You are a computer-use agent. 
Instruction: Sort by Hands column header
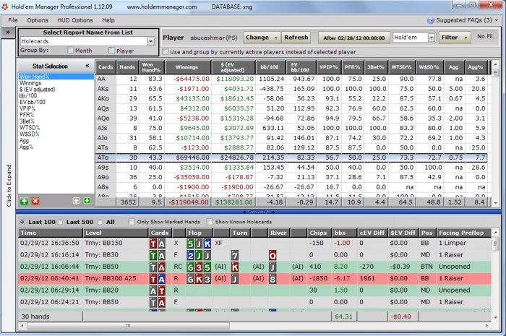pos(127,67)
